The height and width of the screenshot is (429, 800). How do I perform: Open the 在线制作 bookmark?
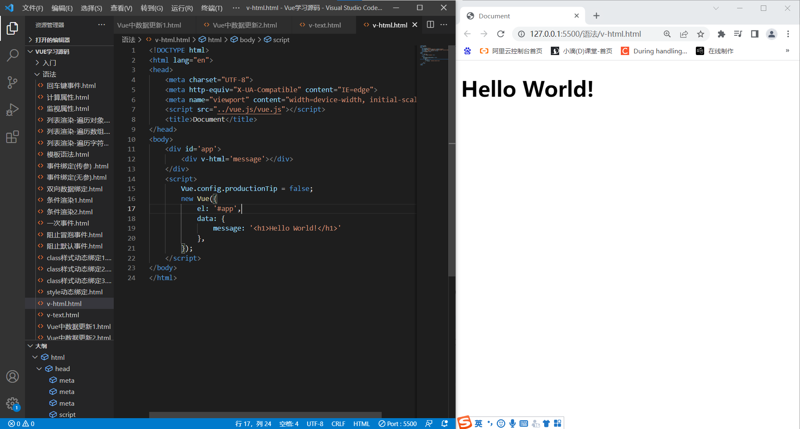715,51
